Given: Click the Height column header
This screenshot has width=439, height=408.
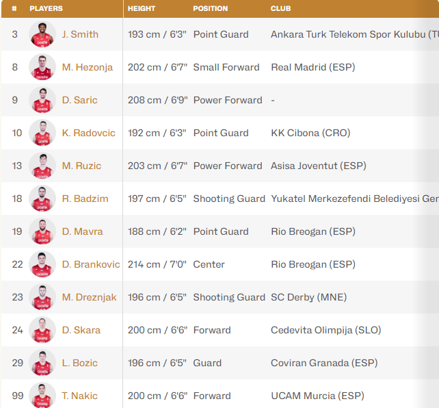Looking at the screenshot, I should [x=142, y=9].
